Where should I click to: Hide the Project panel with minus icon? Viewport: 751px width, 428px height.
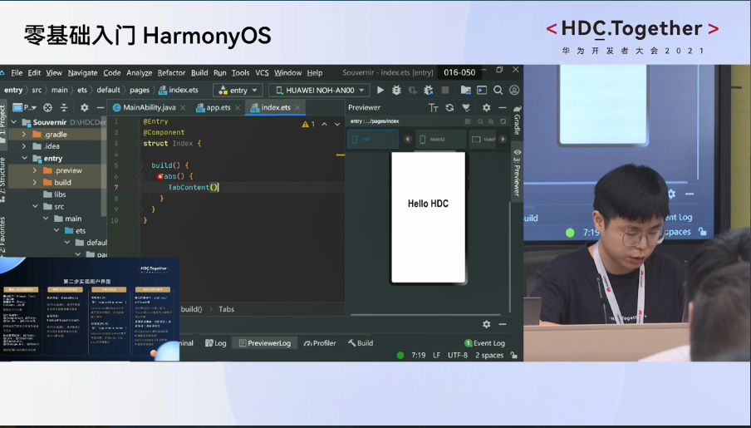pos(100,107)
